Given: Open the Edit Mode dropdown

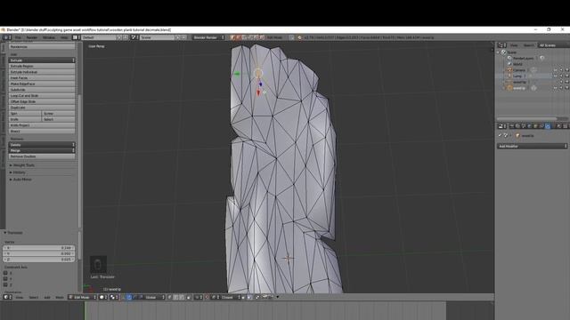Looking at the screenshot, I should (x=83, y=297).
